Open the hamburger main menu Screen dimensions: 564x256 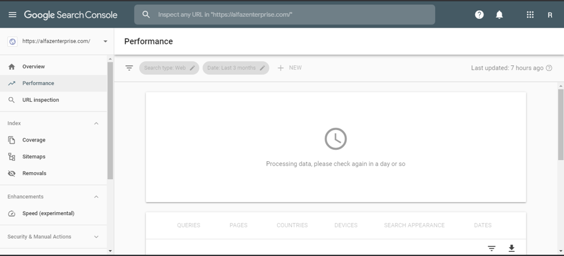(x=12, y=15)
